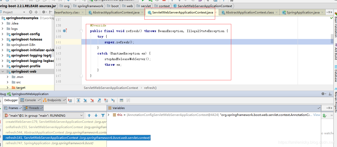Select refresh:544 AbstractApplicationContext frame

[55, 132]
